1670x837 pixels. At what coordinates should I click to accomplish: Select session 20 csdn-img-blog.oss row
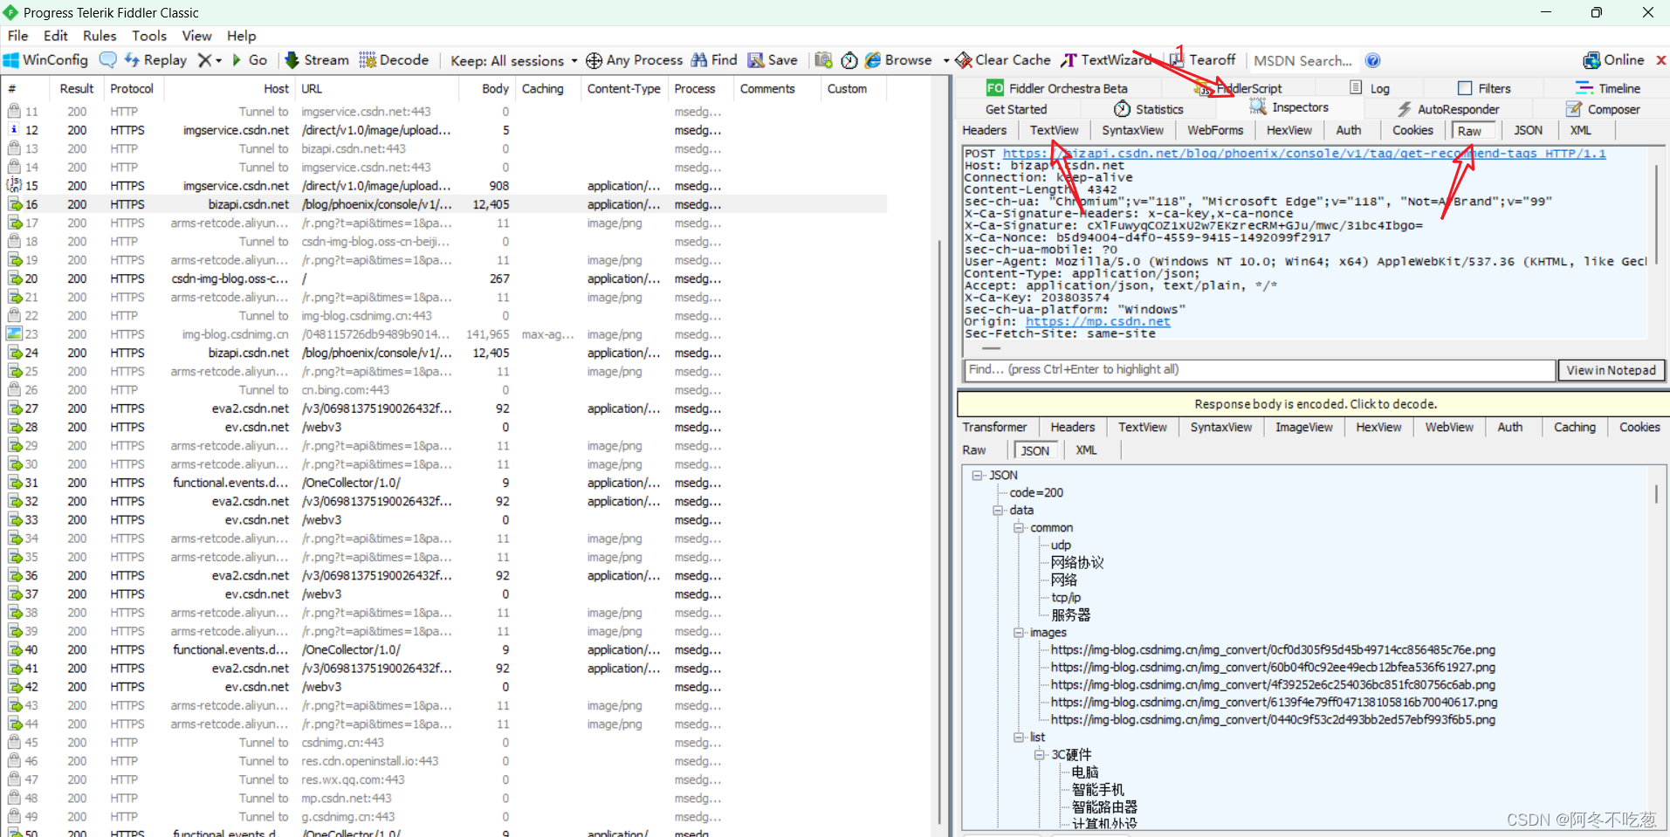point(445,278)
